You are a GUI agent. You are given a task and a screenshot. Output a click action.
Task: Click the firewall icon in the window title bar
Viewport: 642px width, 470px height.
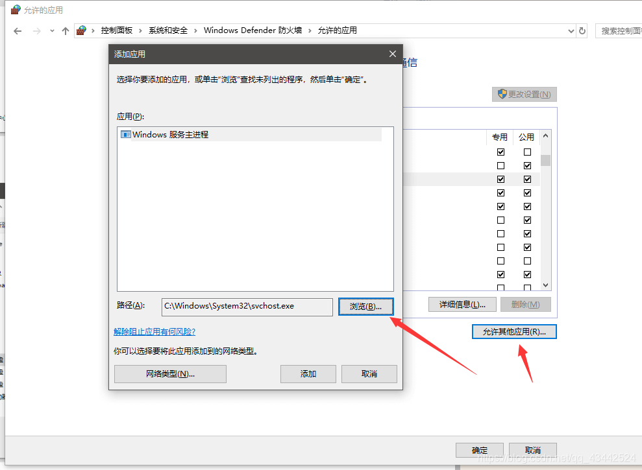(15, 10)
